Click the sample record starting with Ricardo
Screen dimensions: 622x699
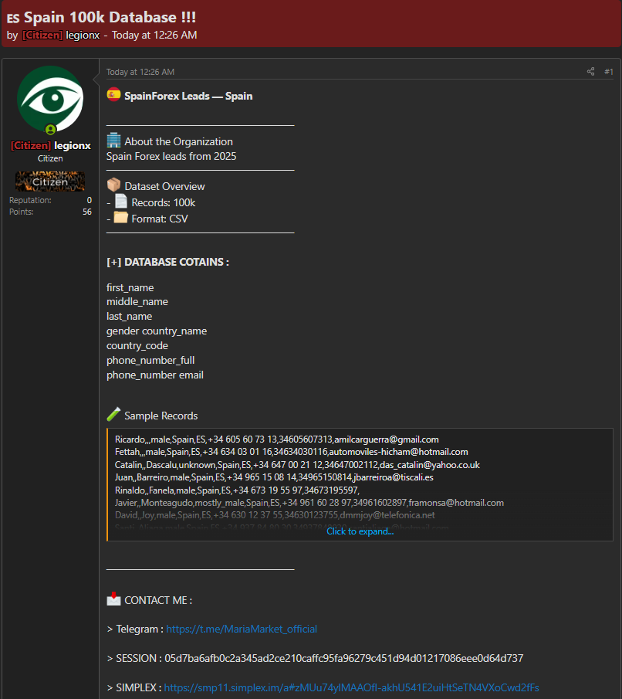pos(277,439)
